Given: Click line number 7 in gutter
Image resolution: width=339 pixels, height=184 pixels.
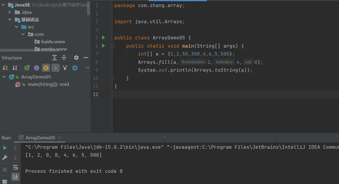Looking at the screenshot, I should [x=97, y=54].
